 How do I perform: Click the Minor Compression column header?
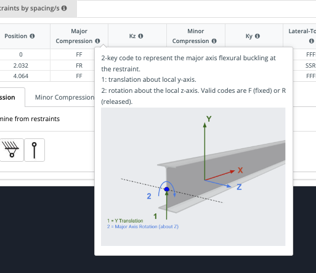[x=196, y=36]
